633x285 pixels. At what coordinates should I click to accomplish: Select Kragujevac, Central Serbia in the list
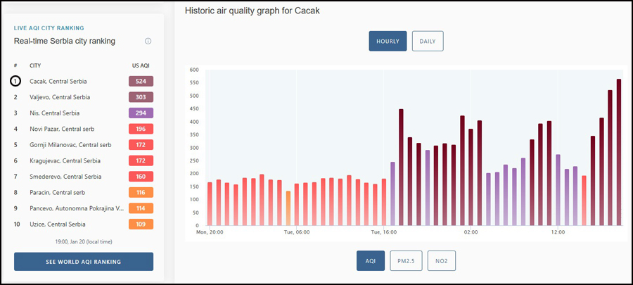[65, 160]
